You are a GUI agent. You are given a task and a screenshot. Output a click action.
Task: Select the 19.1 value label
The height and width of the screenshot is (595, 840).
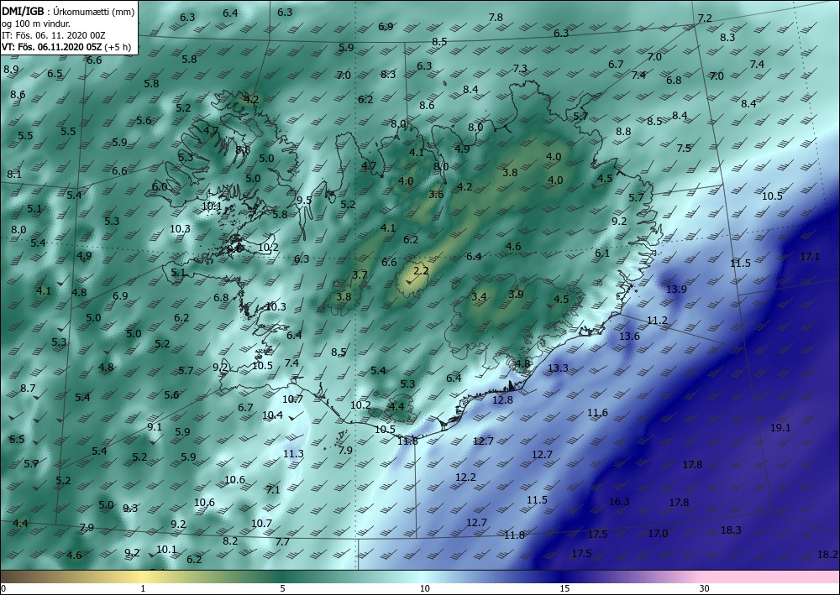(780, 427)
